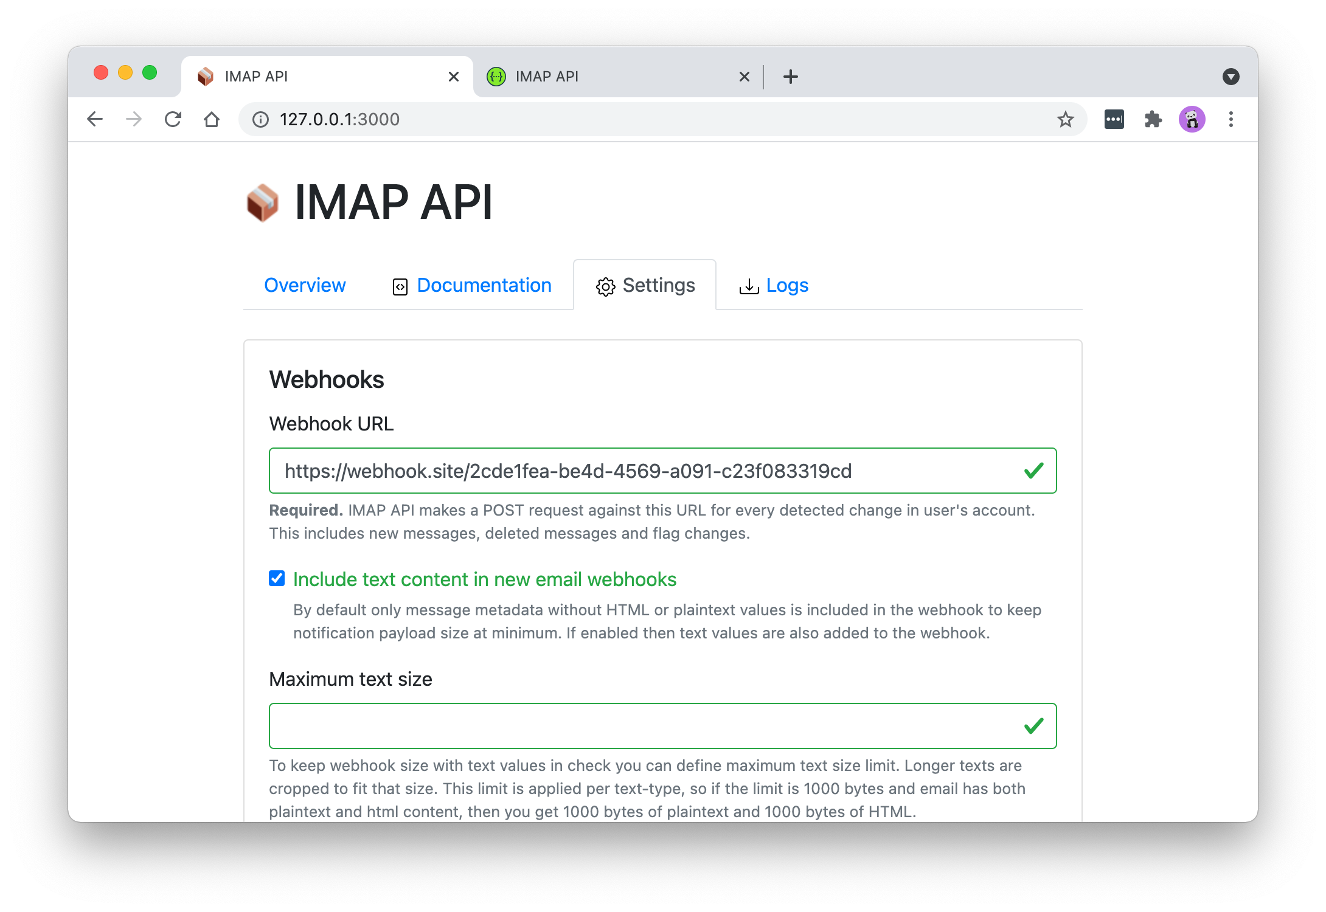Reload the current page

(x=173, y=119)
